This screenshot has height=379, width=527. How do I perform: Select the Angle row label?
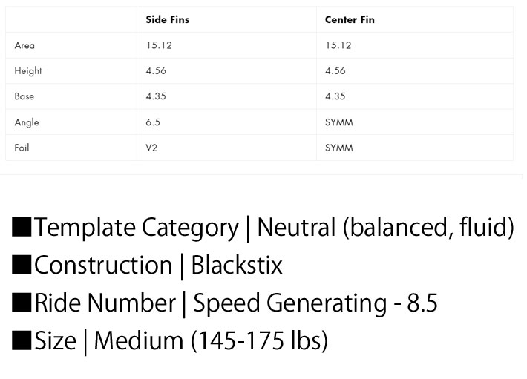[27, 122]
